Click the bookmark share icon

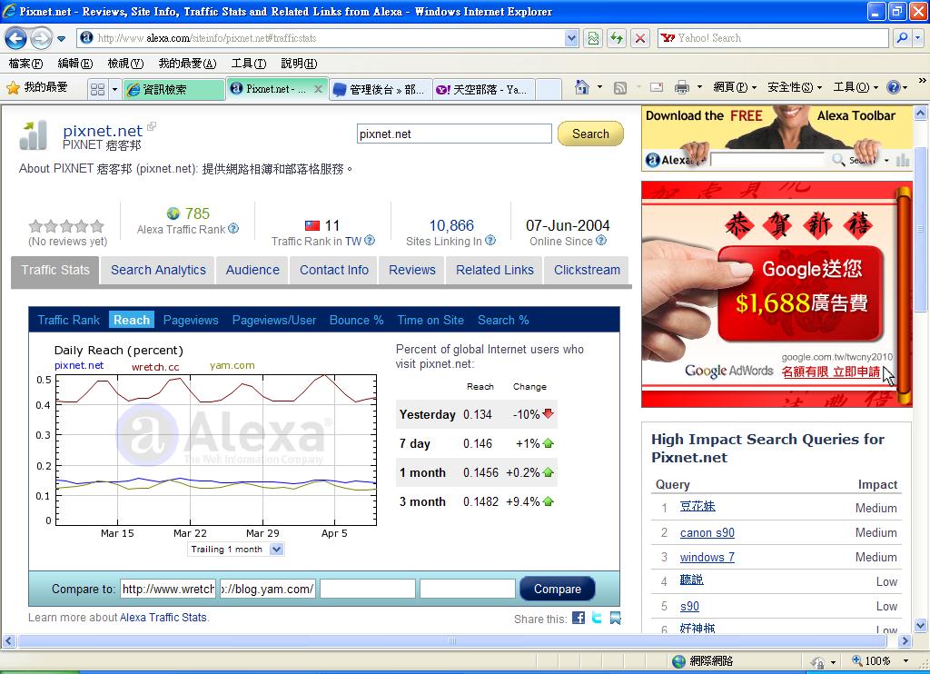coord(616,618)
